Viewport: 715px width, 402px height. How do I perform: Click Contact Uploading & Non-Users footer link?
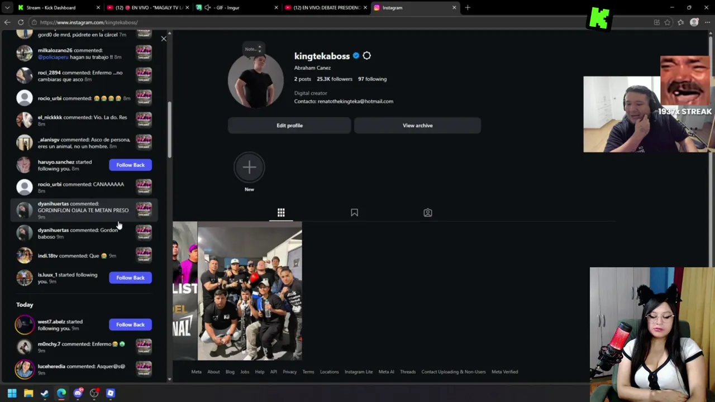(454, 372)
